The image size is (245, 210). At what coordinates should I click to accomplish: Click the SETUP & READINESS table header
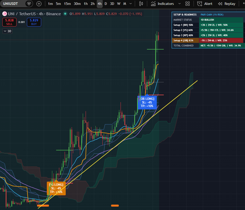(x=185, y=15)
